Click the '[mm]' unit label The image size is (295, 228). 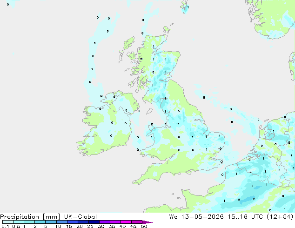(x=51, y=217)
